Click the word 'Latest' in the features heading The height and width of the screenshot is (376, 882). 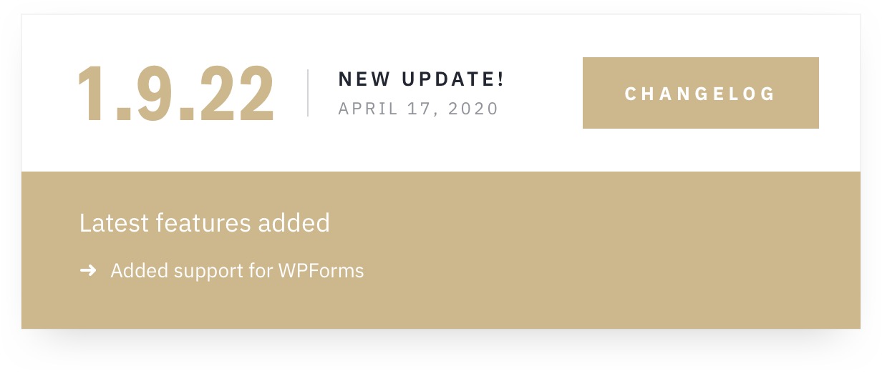pyautogui.click(x=115, y=223)
